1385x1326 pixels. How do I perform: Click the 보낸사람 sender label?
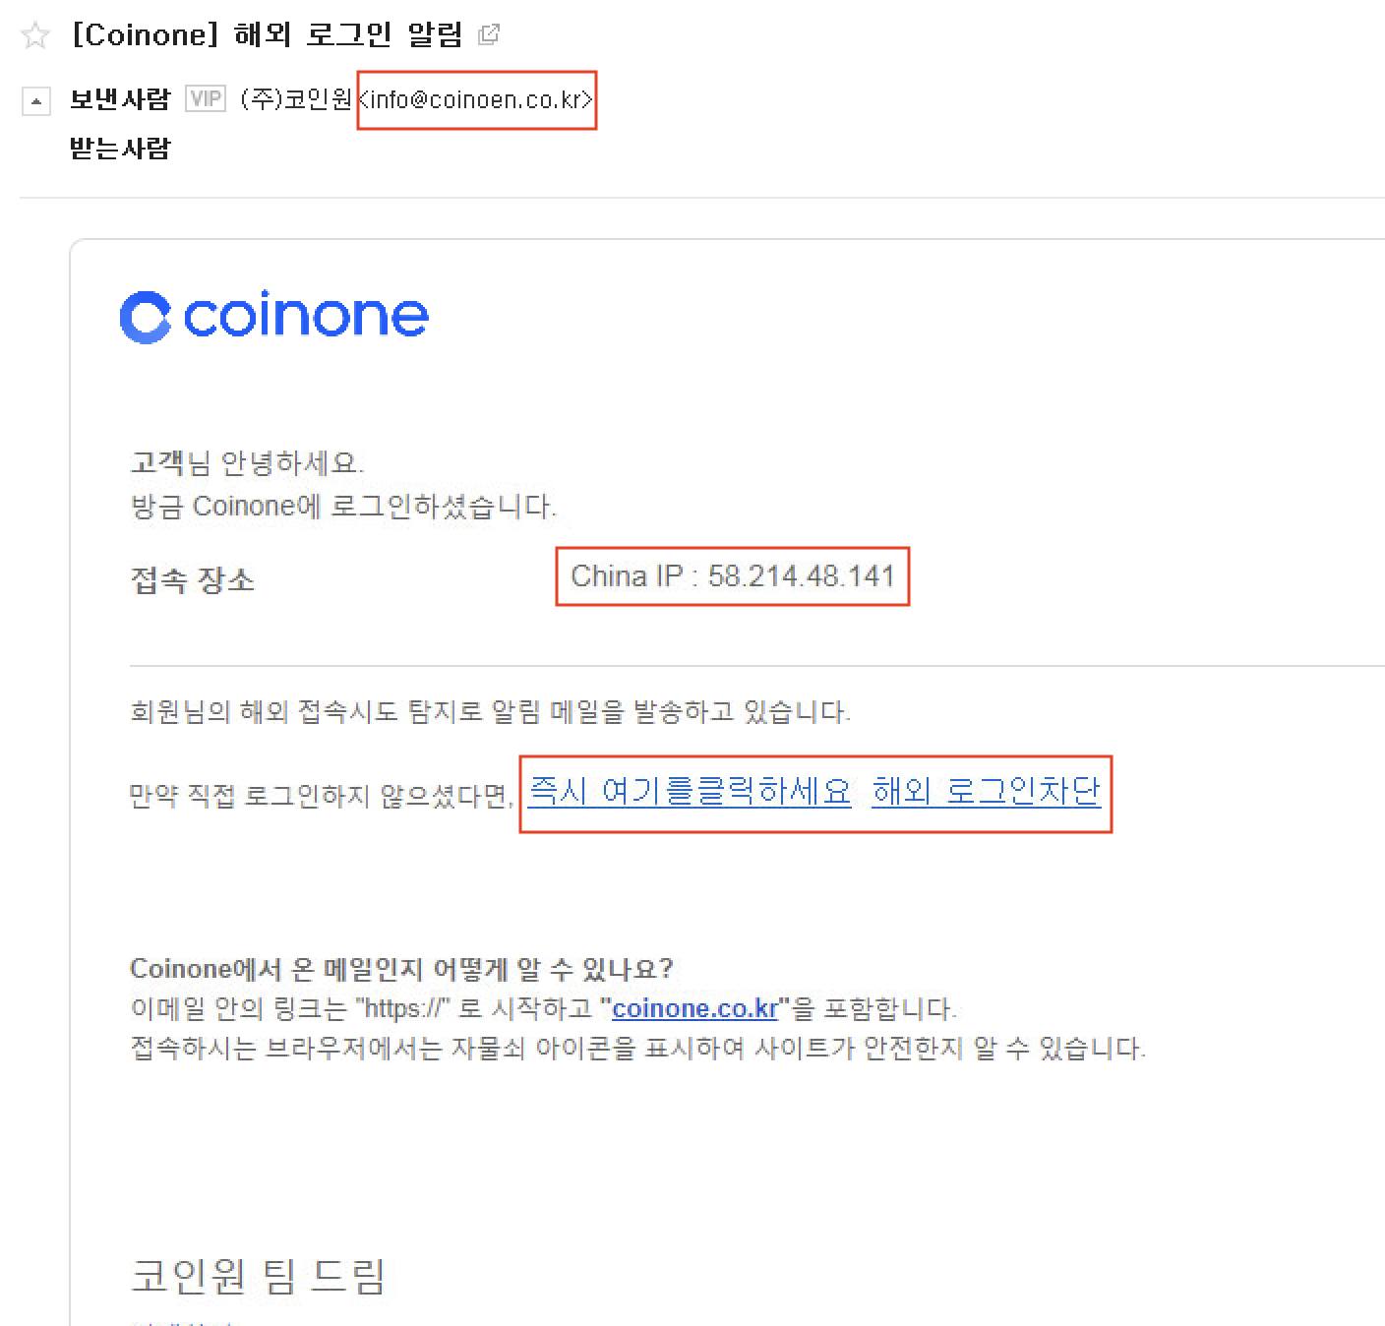pos(120,99)
